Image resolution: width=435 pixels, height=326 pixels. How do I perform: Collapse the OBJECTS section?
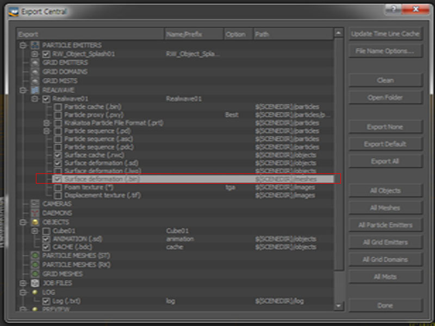click(23, 222)
